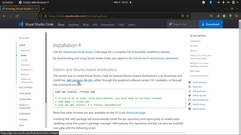
Task: Open the system menu arrow at top right
Action: pyautogui.click(x=238, y=2)
